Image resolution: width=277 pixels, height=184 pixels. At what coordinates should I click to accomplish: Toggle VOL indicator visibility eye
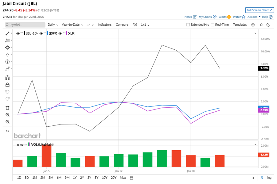point(22,145)
